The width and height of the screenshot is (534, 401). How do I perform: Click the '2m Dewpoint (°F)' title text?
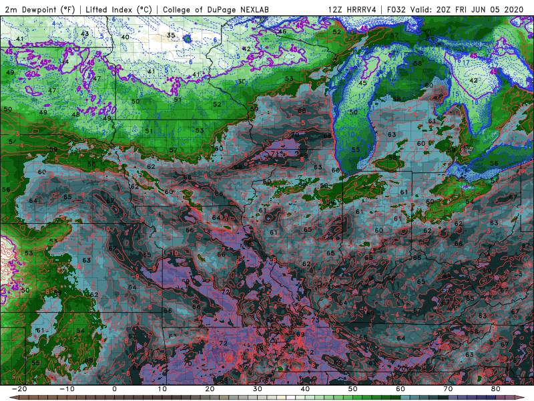click(x=40, y=9)
